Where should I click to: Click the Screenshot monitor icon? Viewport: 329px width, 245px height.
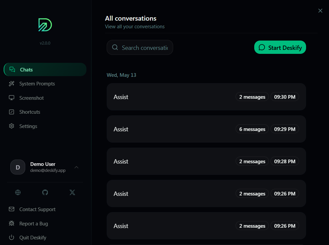[12, 98]
